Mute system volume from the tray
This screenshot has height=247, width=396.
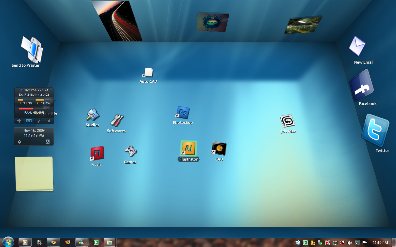pos(350,243)
